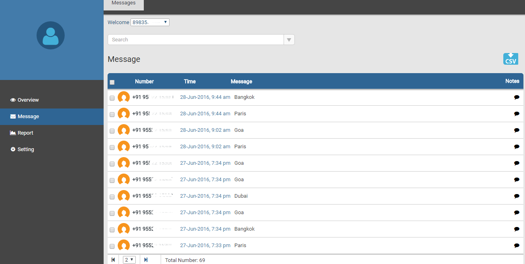
Task: Jump to last page using pagination arrow
Action: [146, 260]
